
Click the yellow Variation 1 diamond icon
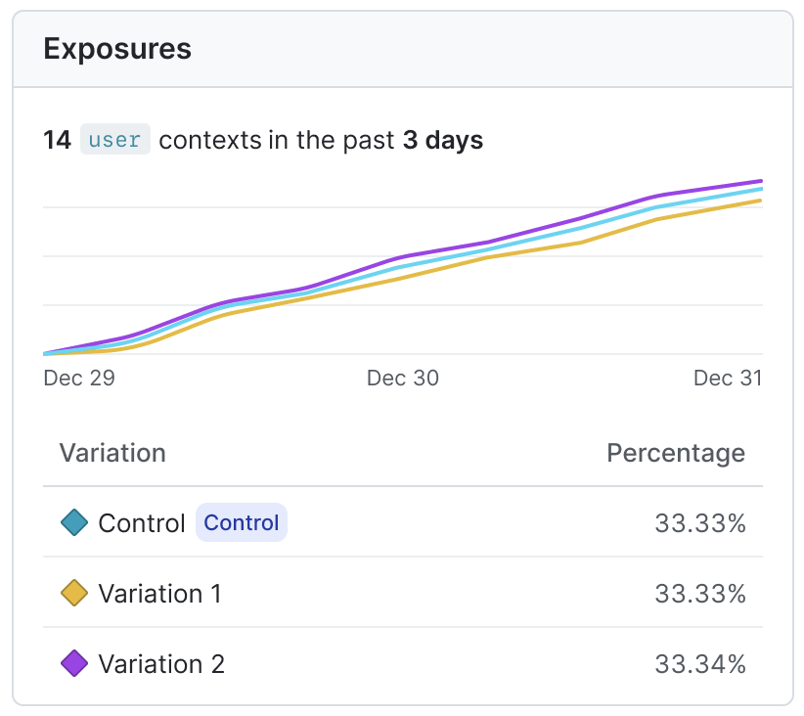coord(74,594)
